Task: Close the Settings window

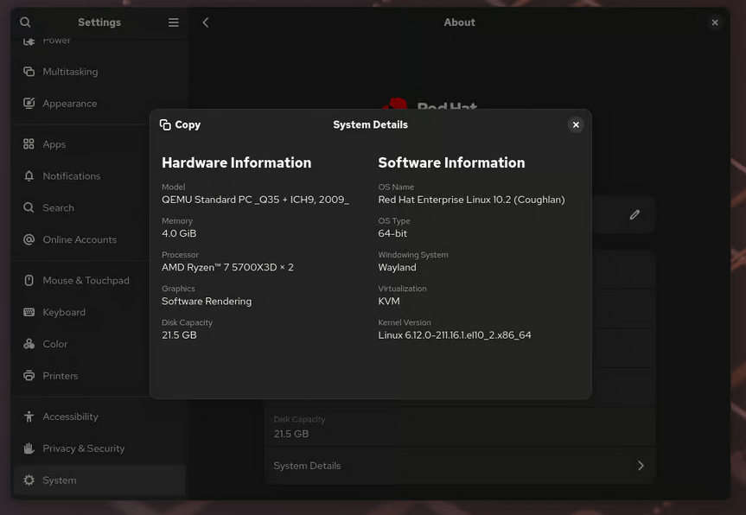Action: coord(715,22)
